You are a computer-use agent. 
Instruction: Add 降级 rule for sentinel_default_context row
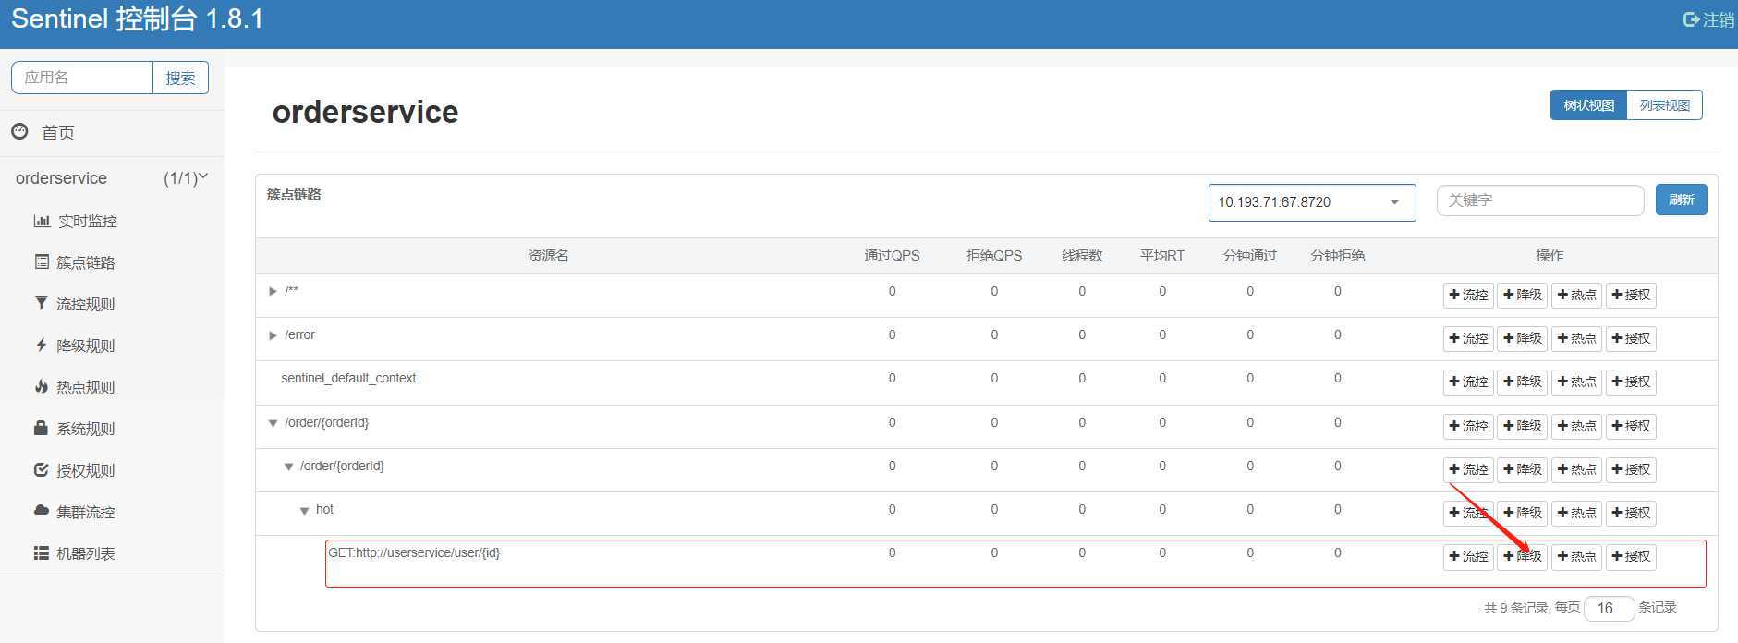1522,382
